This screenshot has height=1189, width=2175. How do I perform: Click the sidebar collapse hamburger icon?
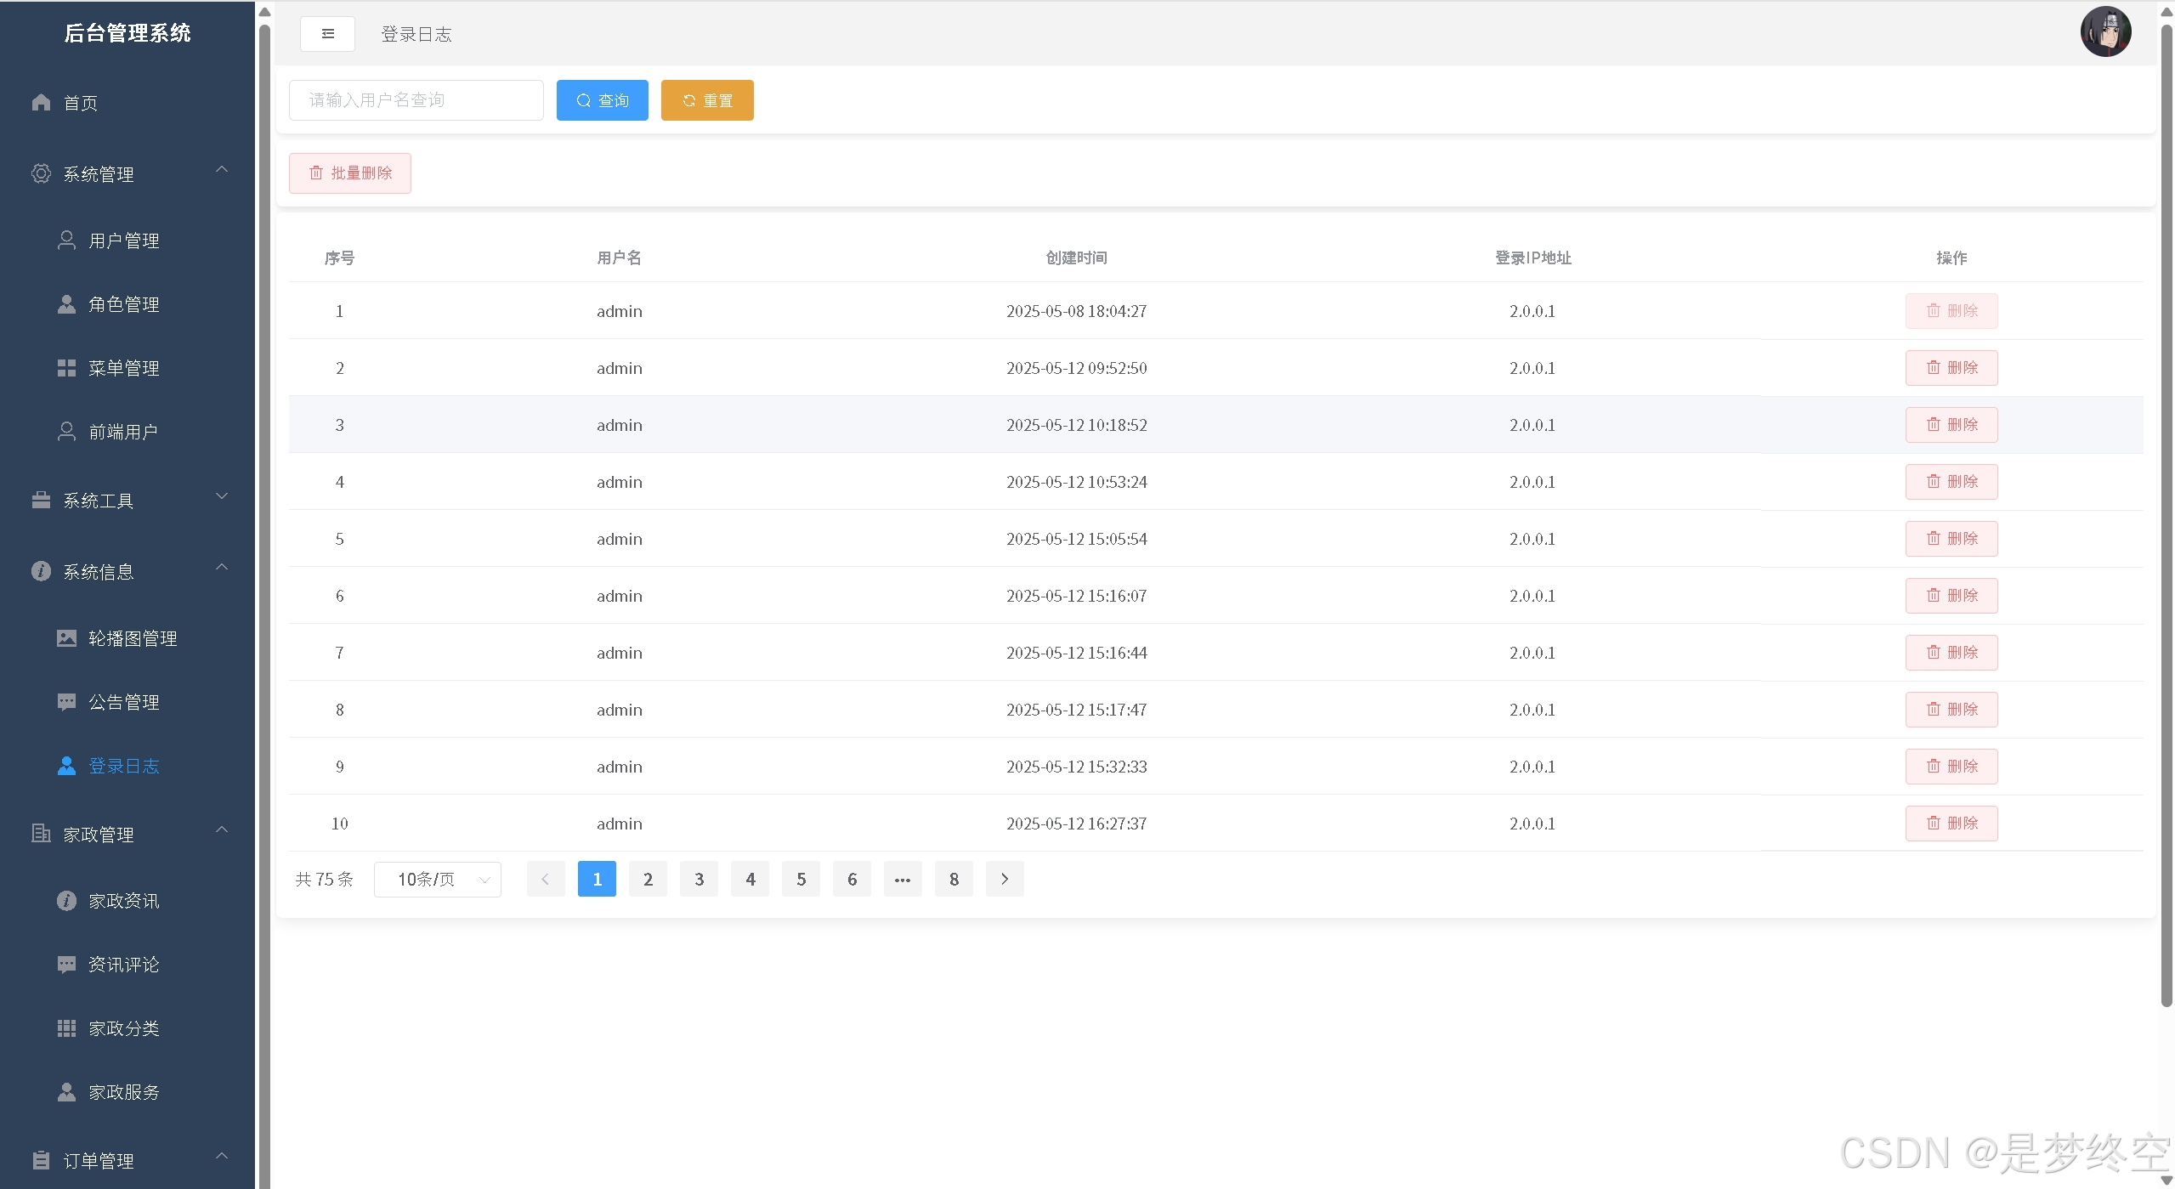(x=327, y=34)
